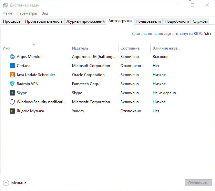Minimize the Диспетчер задач window
Screen dimensions: 215x191
click(178, 5)
